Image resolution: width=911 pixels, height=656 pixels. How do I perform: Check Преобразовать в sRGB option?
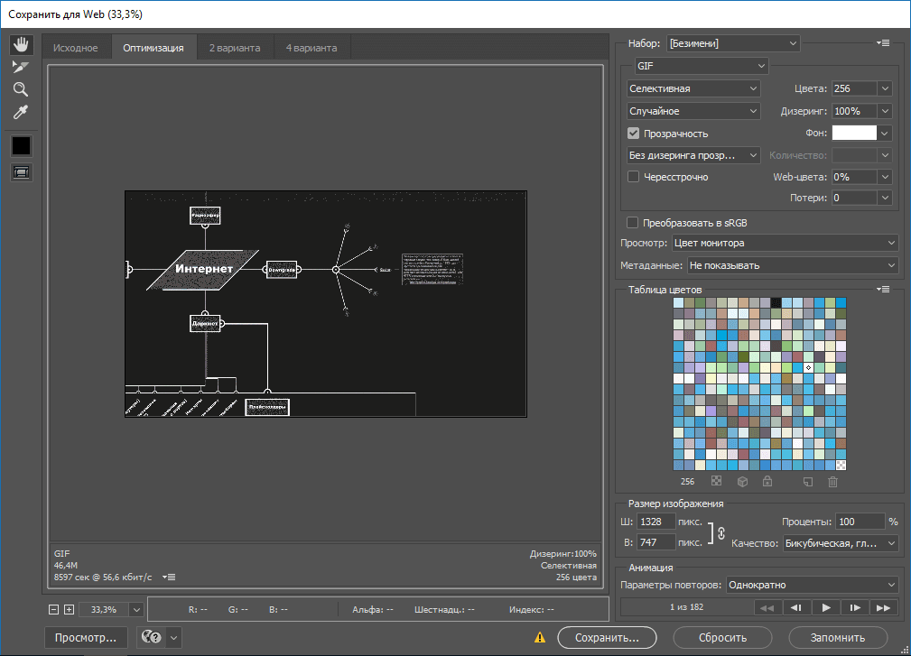point(632,223)
